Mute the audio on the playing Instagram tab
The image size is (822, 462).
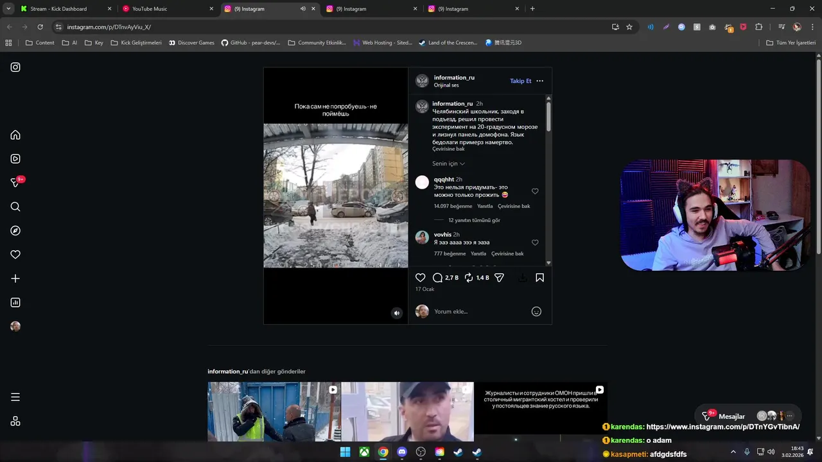point(303,9)
